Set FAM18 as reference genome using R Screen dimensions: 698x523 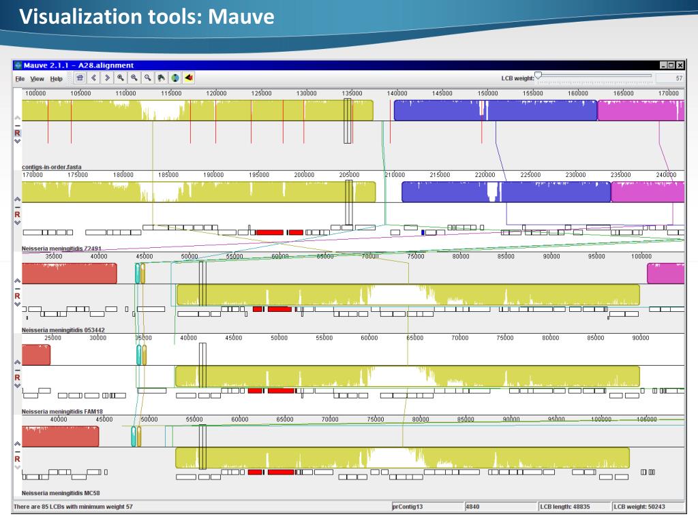[17, 377]
